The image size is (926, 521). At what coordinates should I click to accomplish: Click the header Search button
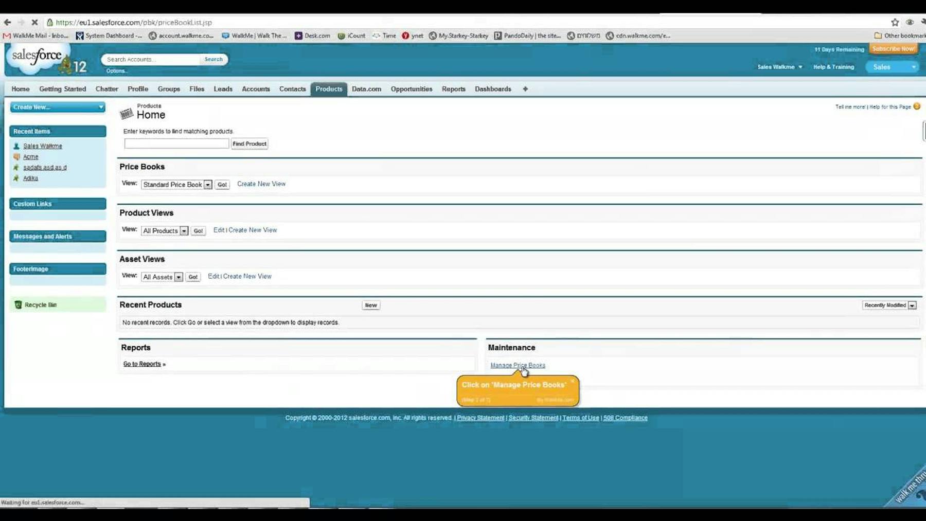click(213, 59)
